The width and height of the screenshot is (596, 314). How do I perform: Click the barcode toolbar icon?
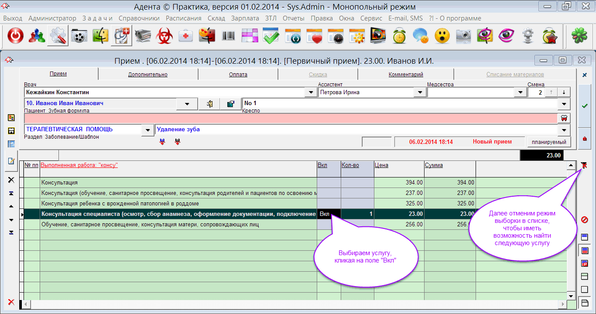tap(228, 36)
